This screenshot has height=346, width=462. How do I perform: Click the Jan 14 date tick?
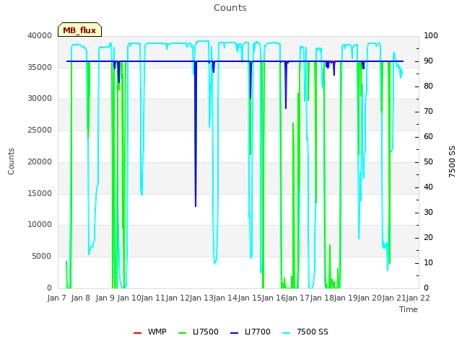pyautogui.click(x=226, y=298)
